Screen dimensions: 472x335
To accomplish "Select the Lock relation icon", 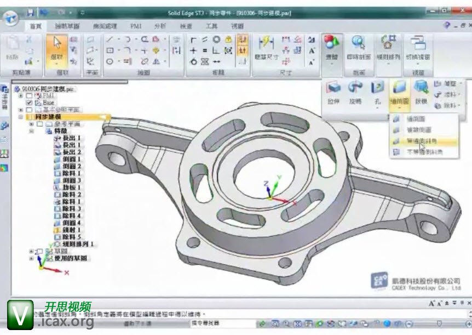I will 228,39.
